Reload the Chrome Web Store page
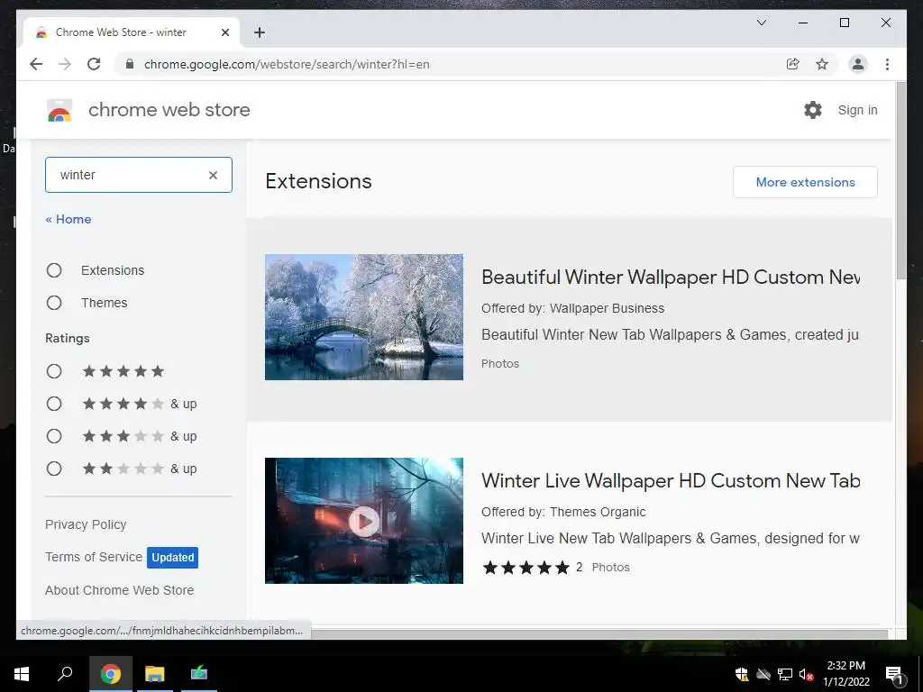Image resolution: width=923 pixels, height=692 pixels. coord(94,64)
